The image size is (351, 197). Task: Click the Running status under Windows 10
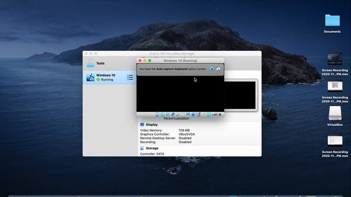(x=107, y=80)
